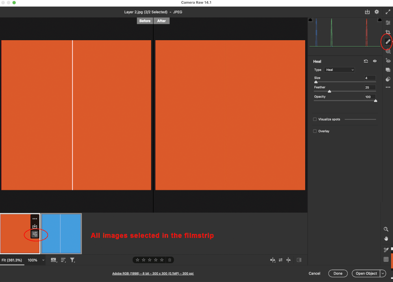Toggle shadow clipping warning in histogram
Image resolution: width=393 pixels, height=282 pixels.
click(x=310, y=20)
